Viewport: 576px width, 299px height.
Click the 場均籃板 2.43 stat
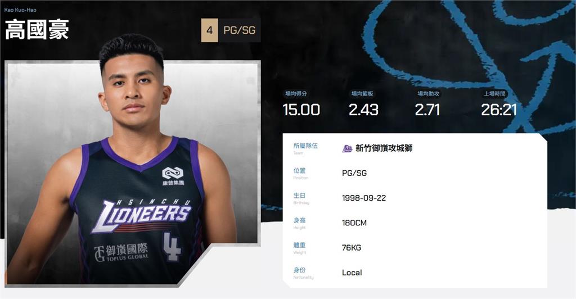tap(363, 105)
